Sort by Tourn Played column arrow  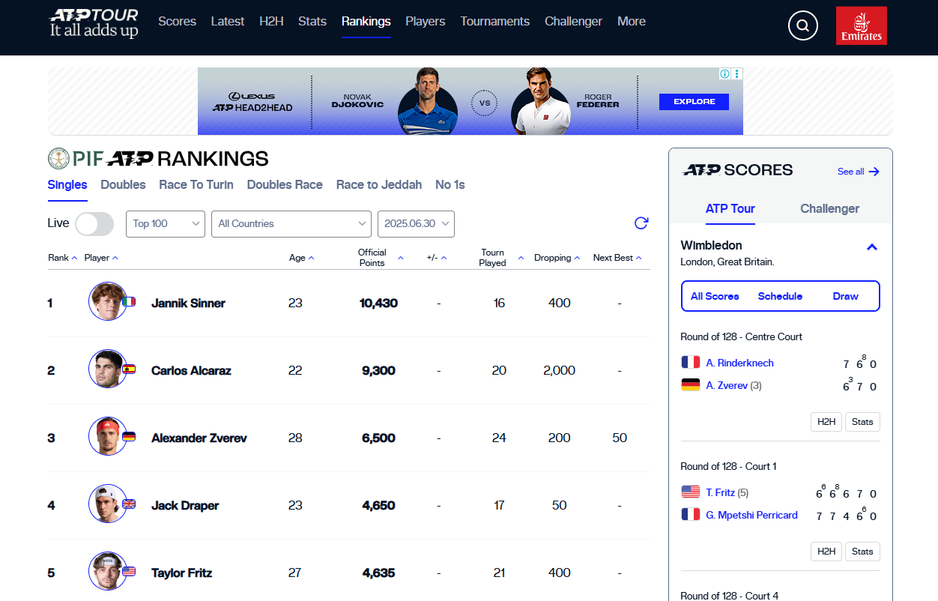[521, 258]
